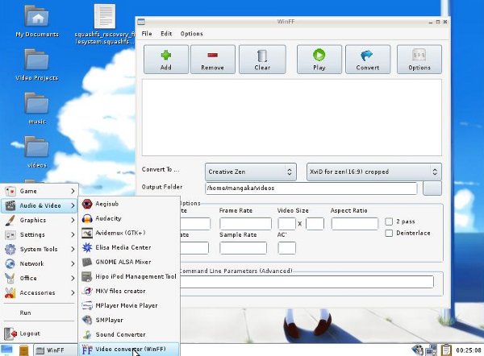Expand the Settings submenu
The image size is (484, 356).
[40, 234]
